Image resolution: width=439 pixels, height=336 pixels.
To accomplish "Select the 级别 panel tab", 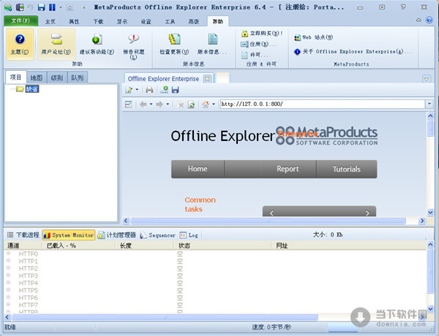I will tap(57, 77).
